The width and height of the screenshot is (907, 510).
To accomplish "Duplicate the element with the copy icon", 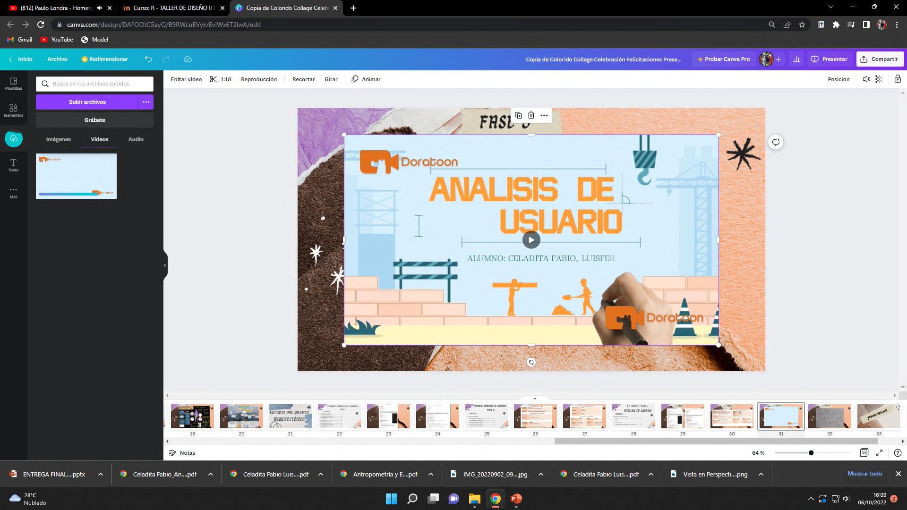I will point(518,115).
